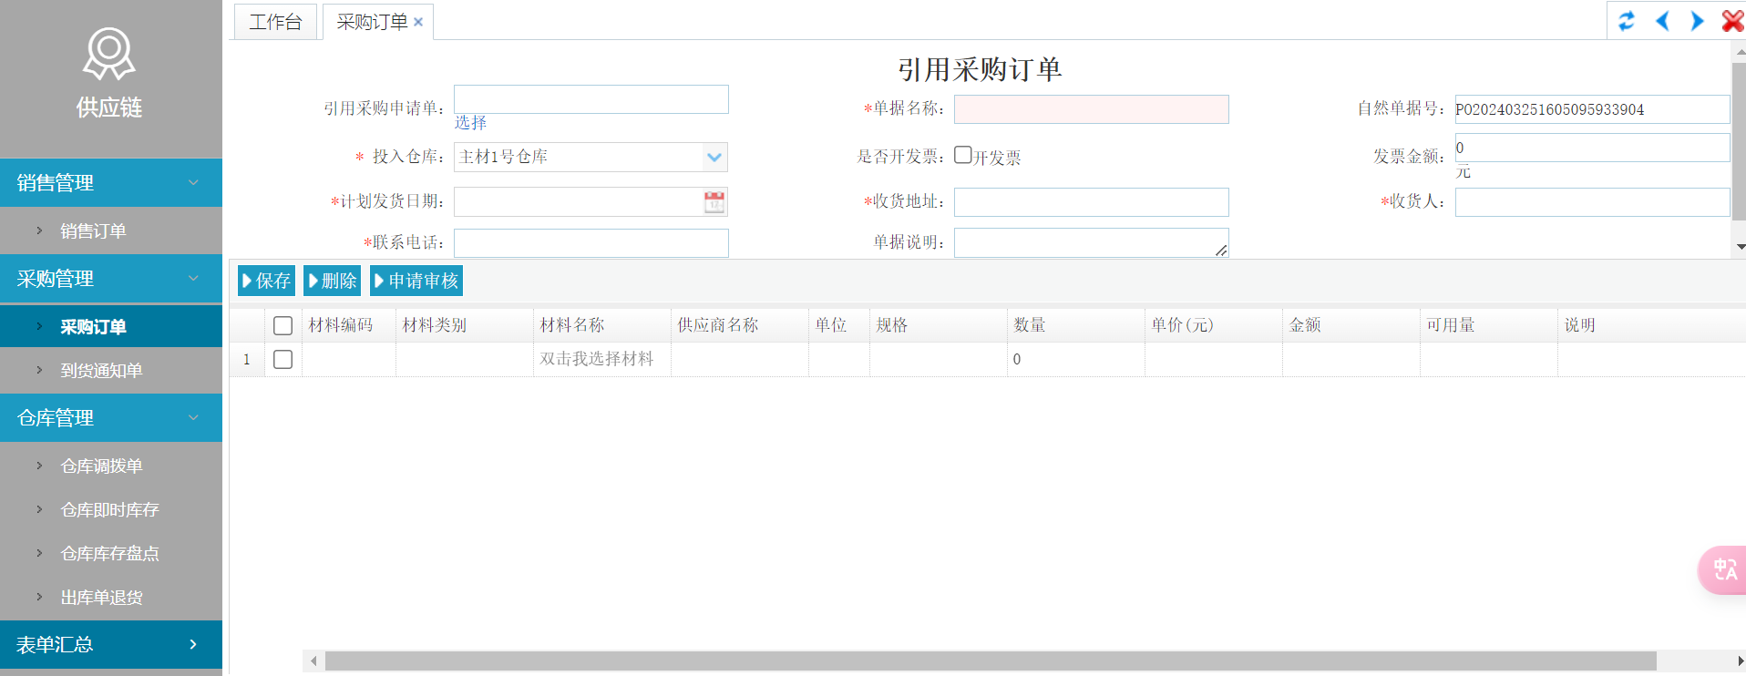Click the 供应商名称 column header
The height and width of the screenshot is (676, 1746).
tap(740, 325)
